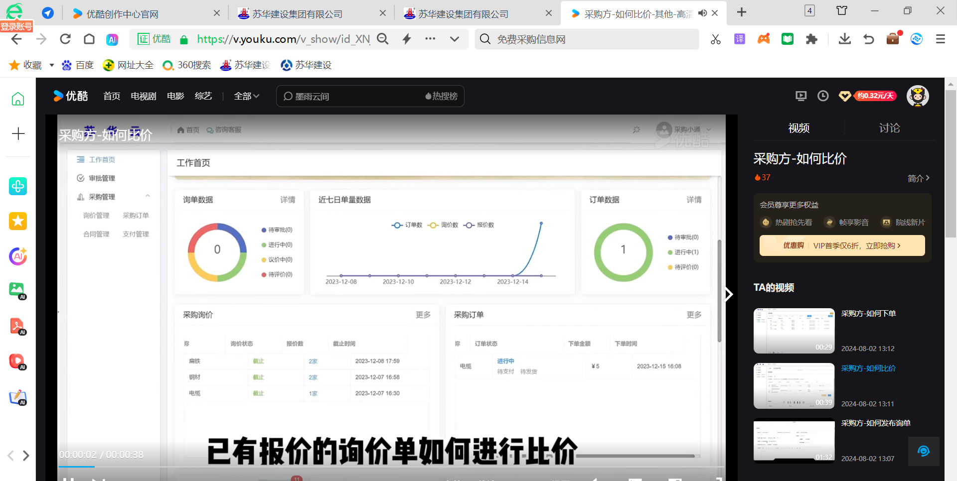The image size is (957, 481).
Task: Open the address bar dropdown chevron
Action: [454, 39]
